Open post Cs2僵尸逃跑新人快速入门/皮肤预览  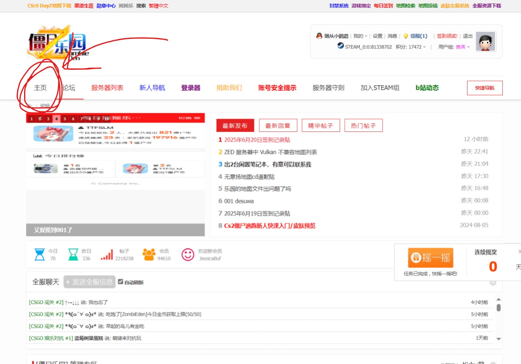tap(270, 226)
